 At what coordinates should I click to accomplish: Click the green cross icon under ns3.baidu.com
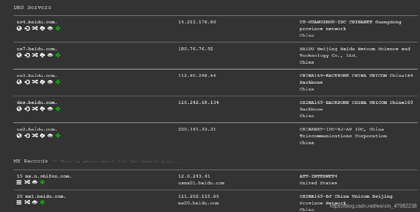(58, 82)
